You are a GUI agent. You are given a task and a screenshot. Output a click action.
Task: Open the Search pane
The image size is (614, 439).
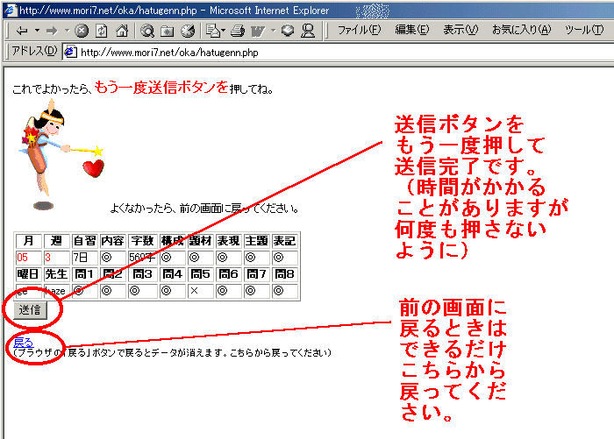tap(146, 30)
